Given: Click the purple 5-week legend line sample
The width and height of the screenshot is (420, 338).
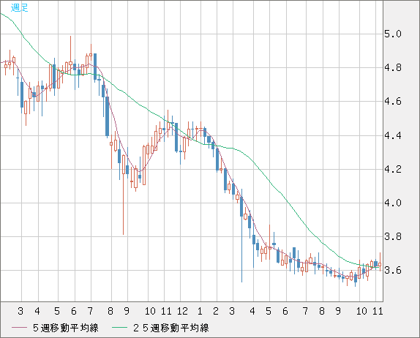Looking at the screenshot, I should pyautogui.click(x=20, y=328).
